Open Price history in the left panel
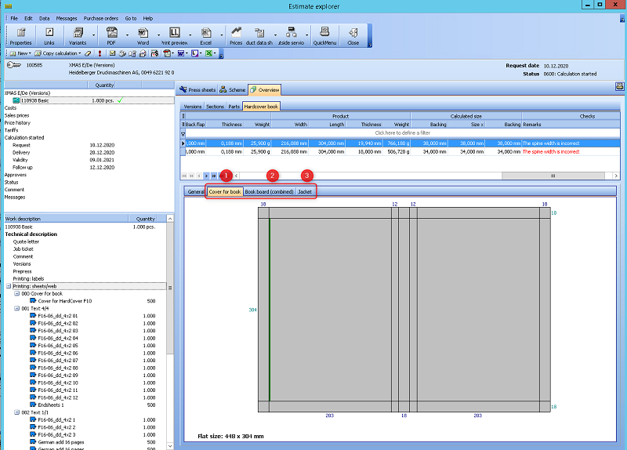 (17, 123)
